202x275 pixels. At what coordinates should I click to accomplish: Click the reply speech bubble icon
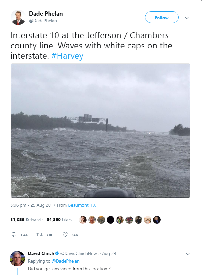pyautogui.click(x=14, y=234)
